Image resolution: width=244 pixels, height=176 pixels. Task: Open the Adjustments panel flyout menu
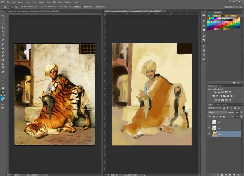tap(242, 86)
